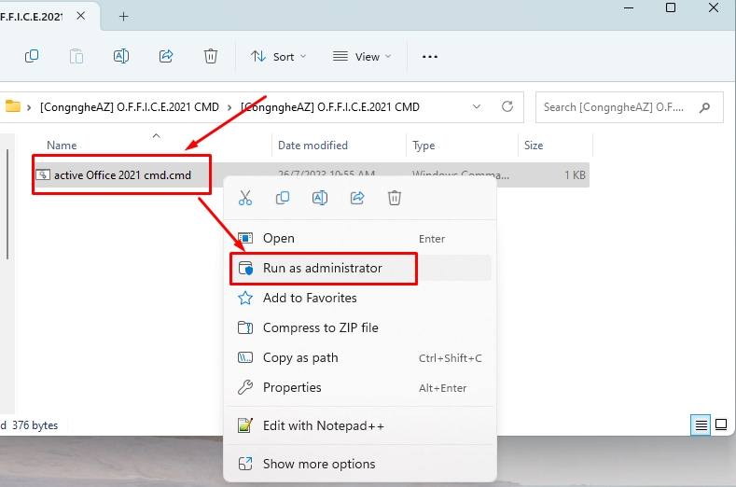Click the Share icon in the toolbar

[166, 56]
